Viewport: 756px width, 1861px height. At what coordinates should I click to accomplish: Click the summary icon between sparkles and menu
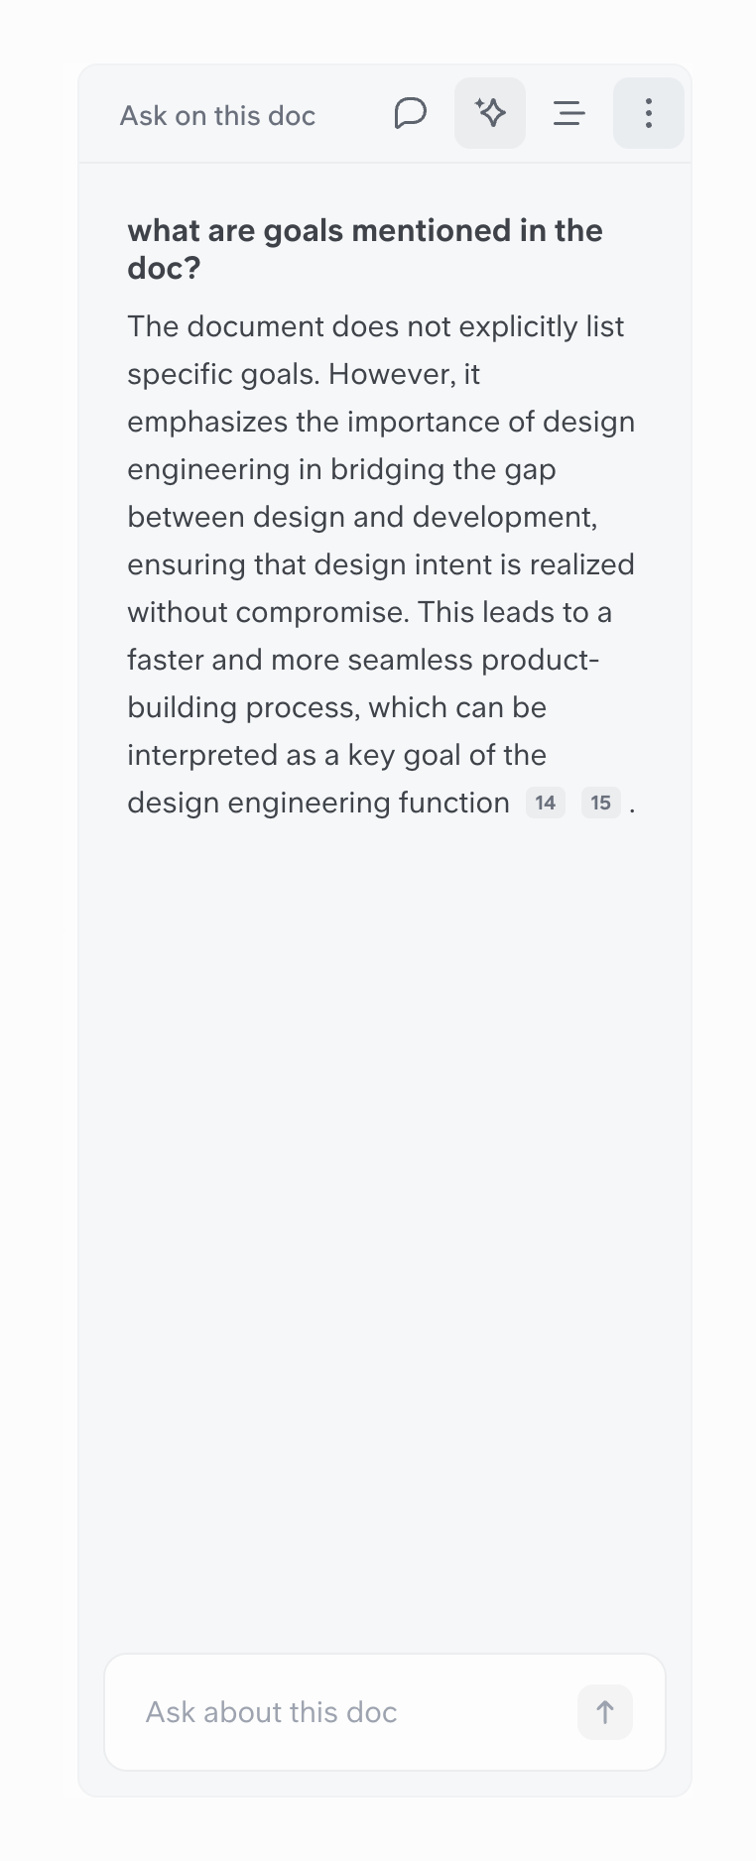pos(568,113)
